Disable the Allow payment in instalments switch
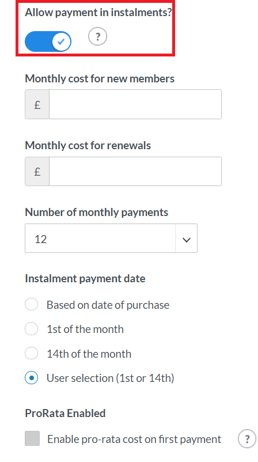 coord(48,41)
